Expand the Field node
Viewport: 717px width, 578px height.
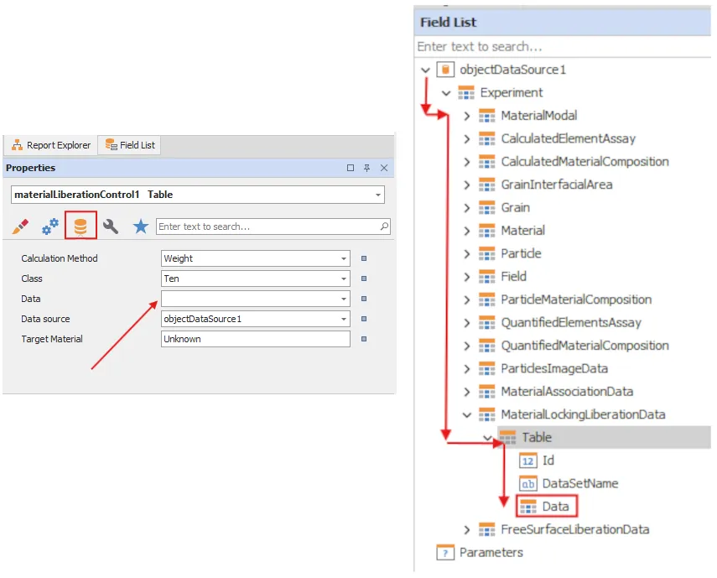(467, 277)
